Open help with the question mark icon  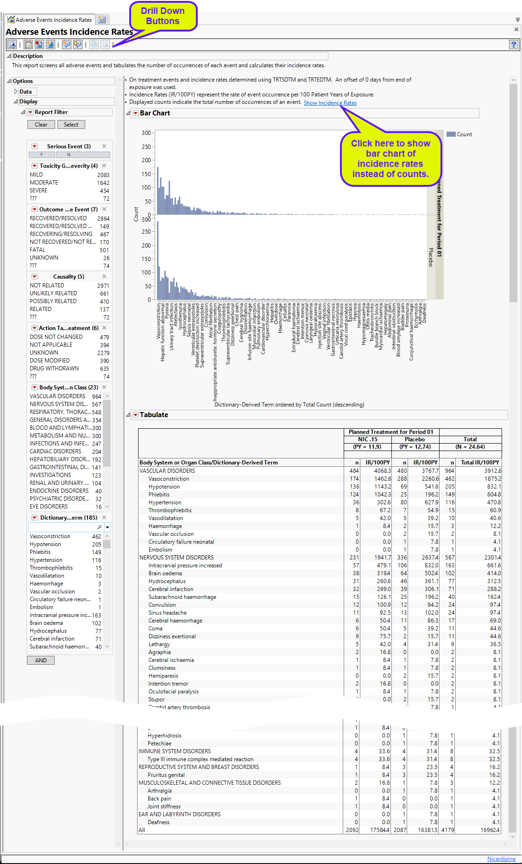513,44
